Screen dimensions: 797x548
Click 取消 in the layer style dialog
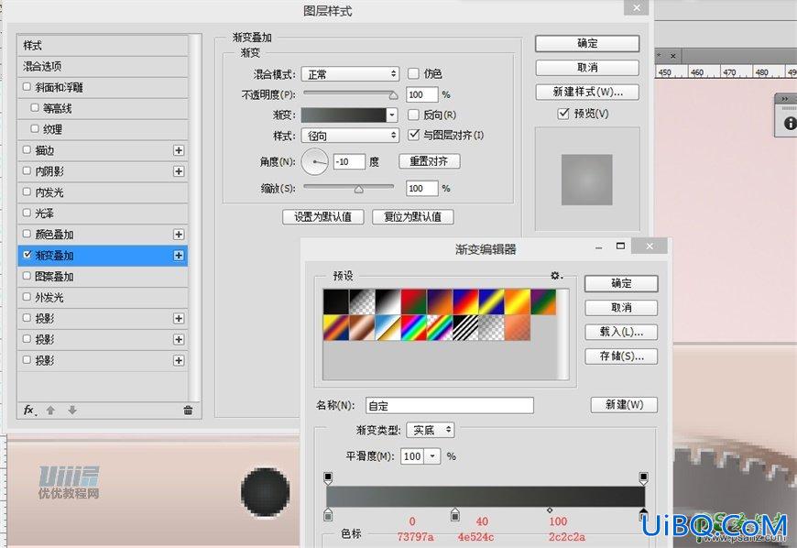pyautogui.click(x=587, y=68)
